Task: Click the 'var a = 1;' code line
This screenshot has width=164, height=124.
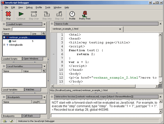Action: coord(79,62)
